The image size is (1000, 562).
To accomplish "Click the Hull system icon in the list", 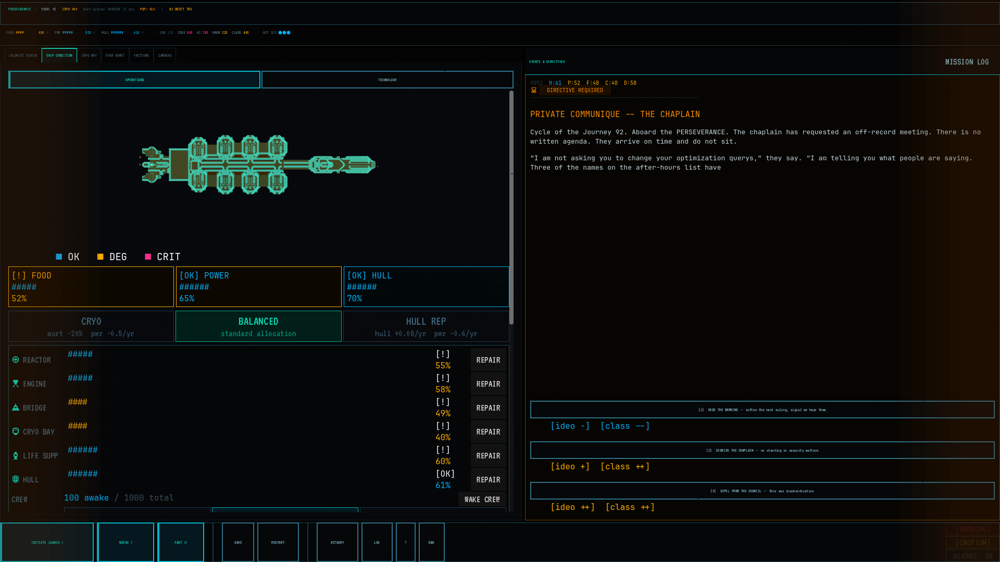I will [x=16, y=479].
